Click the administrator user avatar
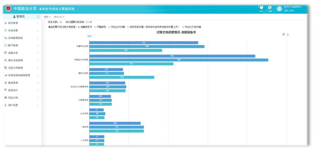The image size is (315, 151). pos(279,9)
